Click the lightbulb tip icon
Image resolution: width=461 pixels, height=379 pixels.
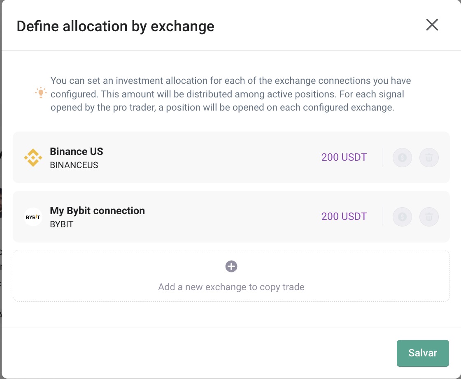coord(41,92)
